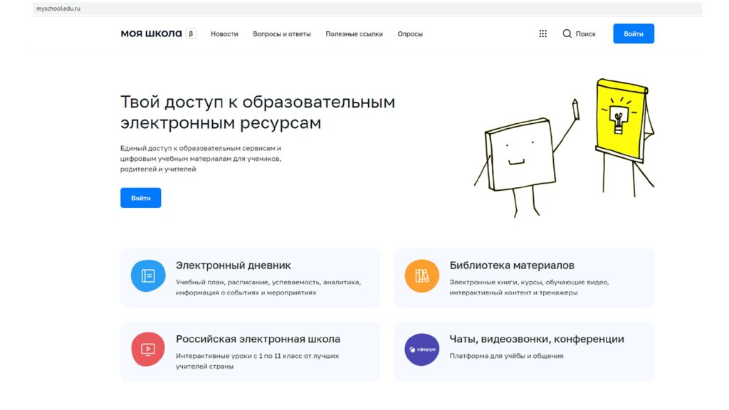Click the myschool.edu.ru address bar
The image size is (729, 410).
[367, 9]
